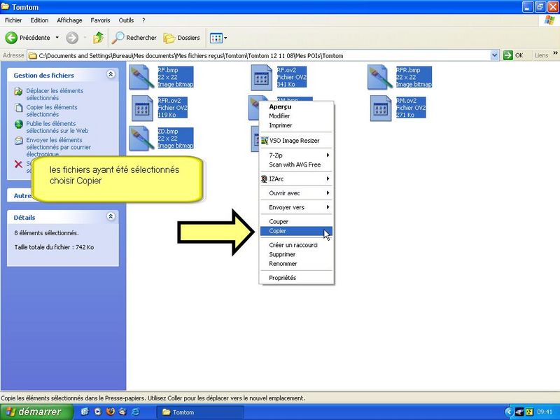The width and height of the screenshot is (560, 420).
Task: Open Propriétés from the context menu
Action: [296, 278]
